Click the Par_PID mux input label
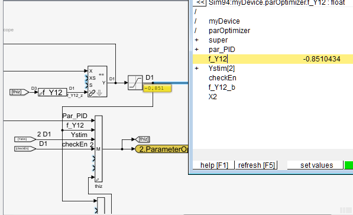Image resolution: width=353 pixels, height=215 pixels. (x=75, y=116)
